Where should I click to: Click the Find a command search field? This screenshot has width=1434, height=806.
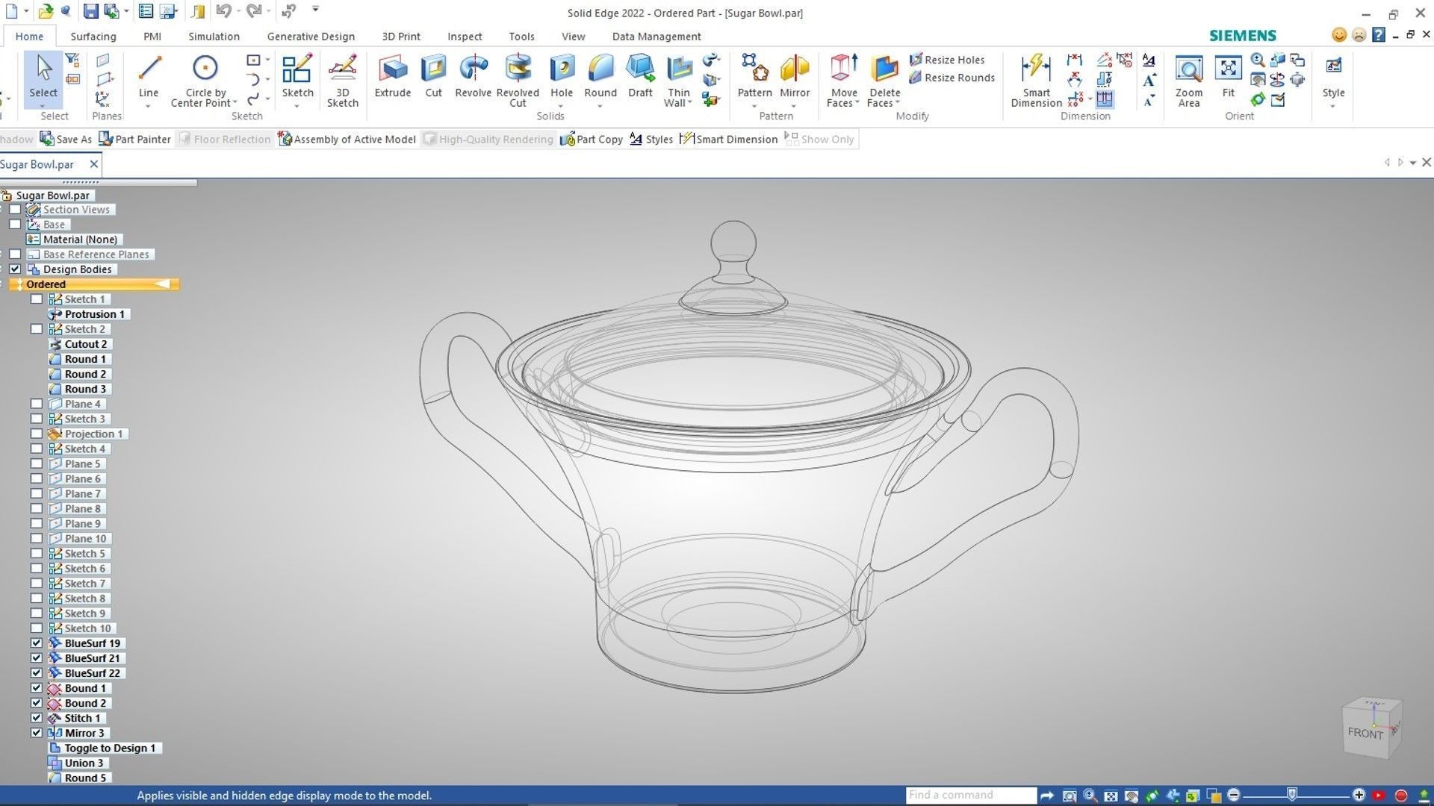click(x=970, y=796)
